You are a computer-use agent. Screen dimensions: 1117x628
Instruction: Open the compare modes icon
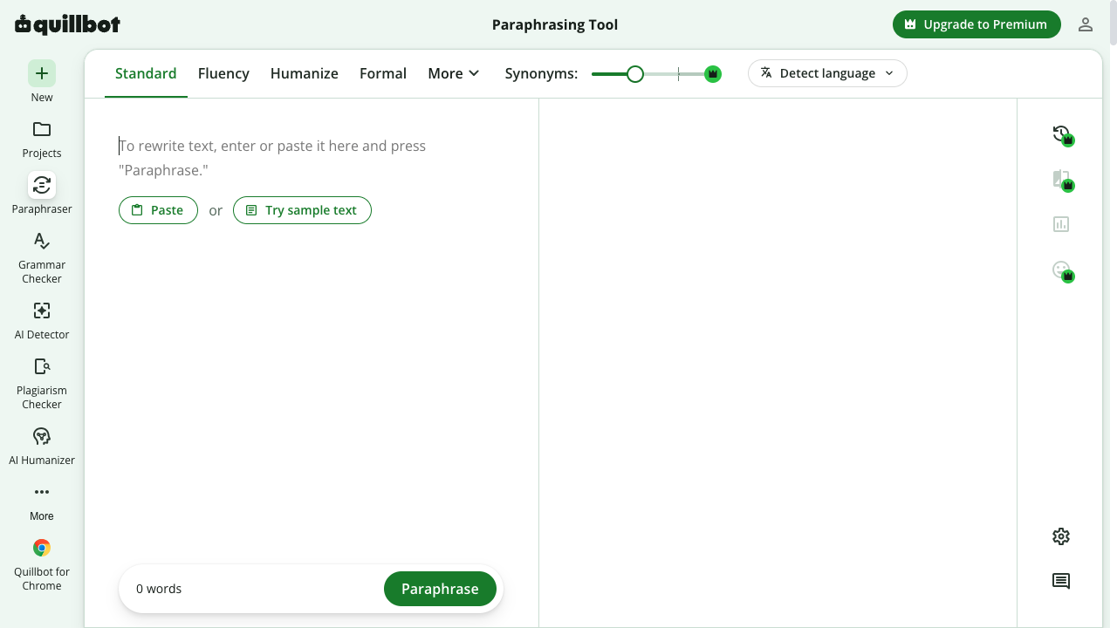click(x=1061, y=180)
